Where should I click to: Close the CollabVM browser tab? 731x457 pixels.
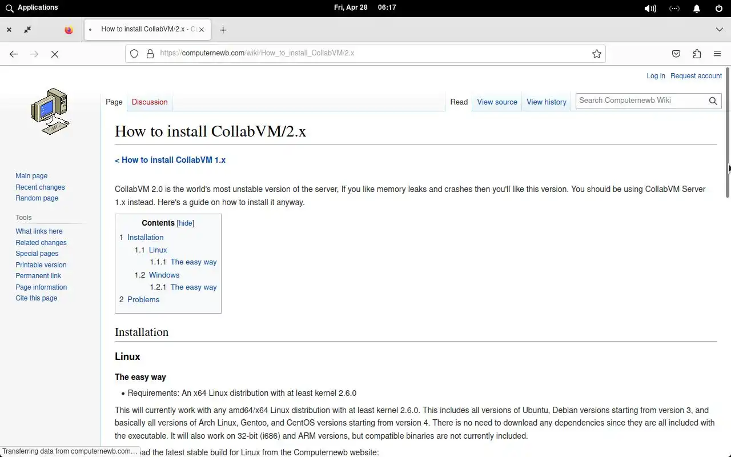tap(202, 30)
